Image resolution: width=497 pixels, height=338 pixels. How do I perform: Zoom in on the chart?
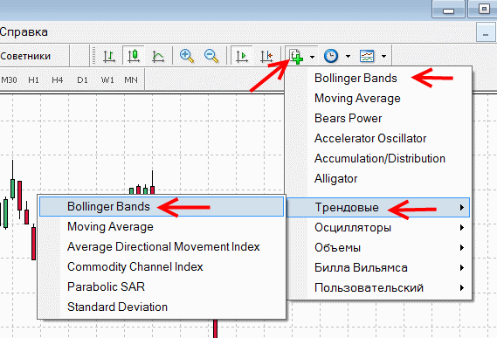187,56
